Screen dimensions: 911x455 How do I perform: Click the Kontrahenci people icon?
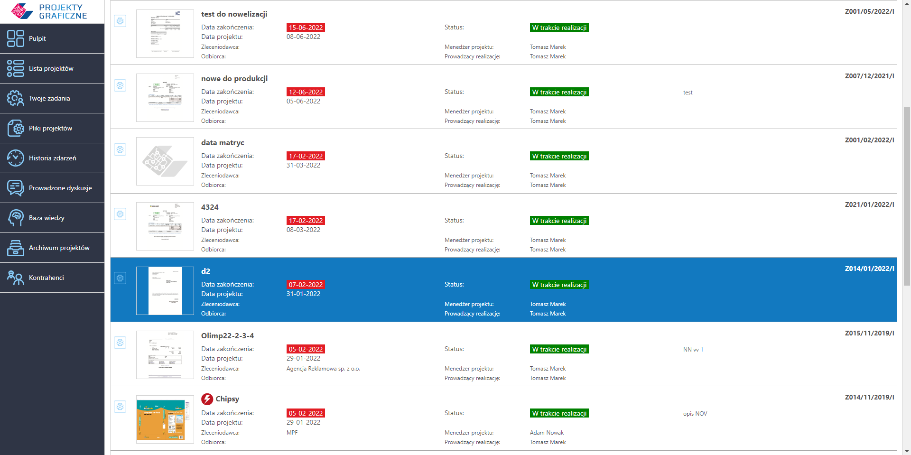pos(15,278)
